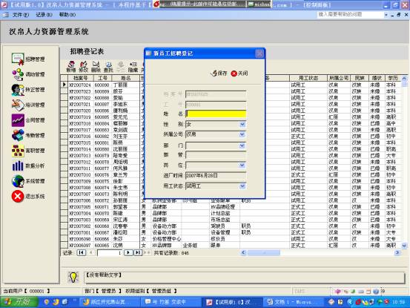Screen dimensions: 410x308
Task: Click 删除 toolbar icon to delete record
Action: point(96,67)
